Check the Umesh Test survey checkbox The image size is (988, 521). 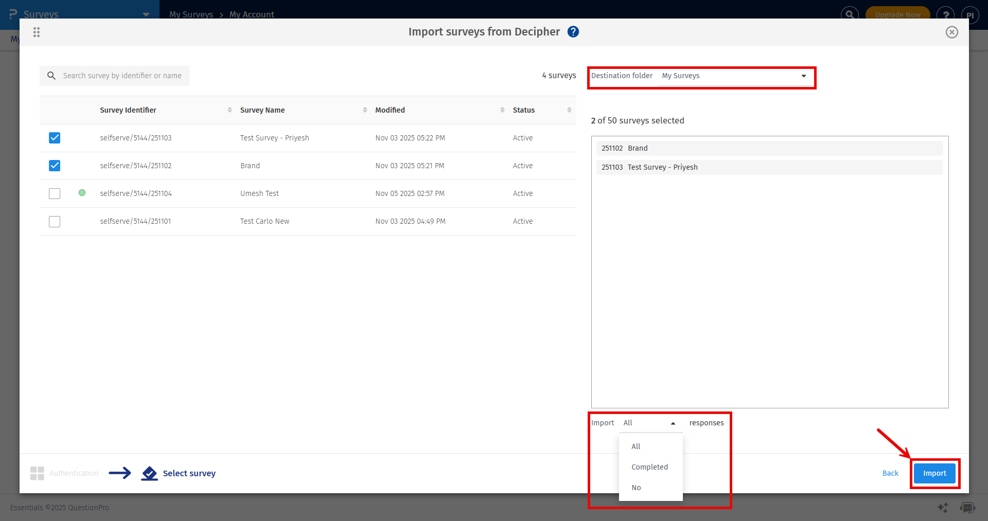54,193
